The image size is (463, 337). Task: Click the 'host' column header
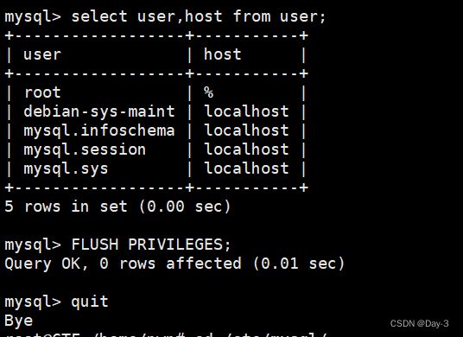click(x=223, y=54)
